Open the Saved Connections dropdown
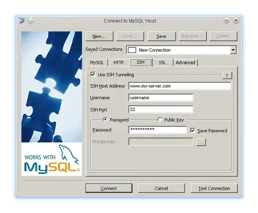 pyautogui.click(x=233, y=50)
